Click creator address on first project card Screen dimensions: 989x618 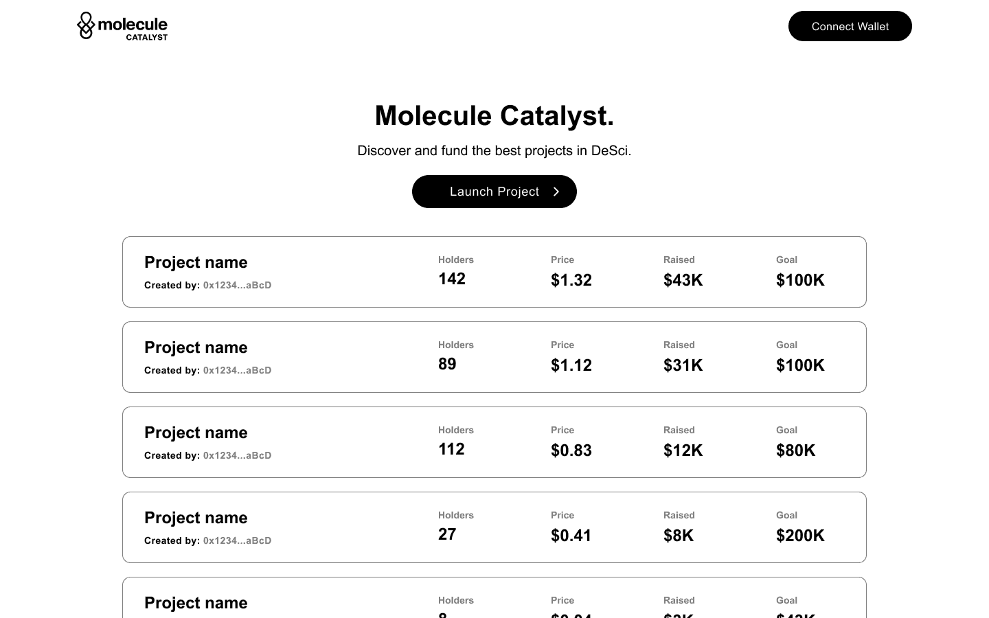coord(238,285)
